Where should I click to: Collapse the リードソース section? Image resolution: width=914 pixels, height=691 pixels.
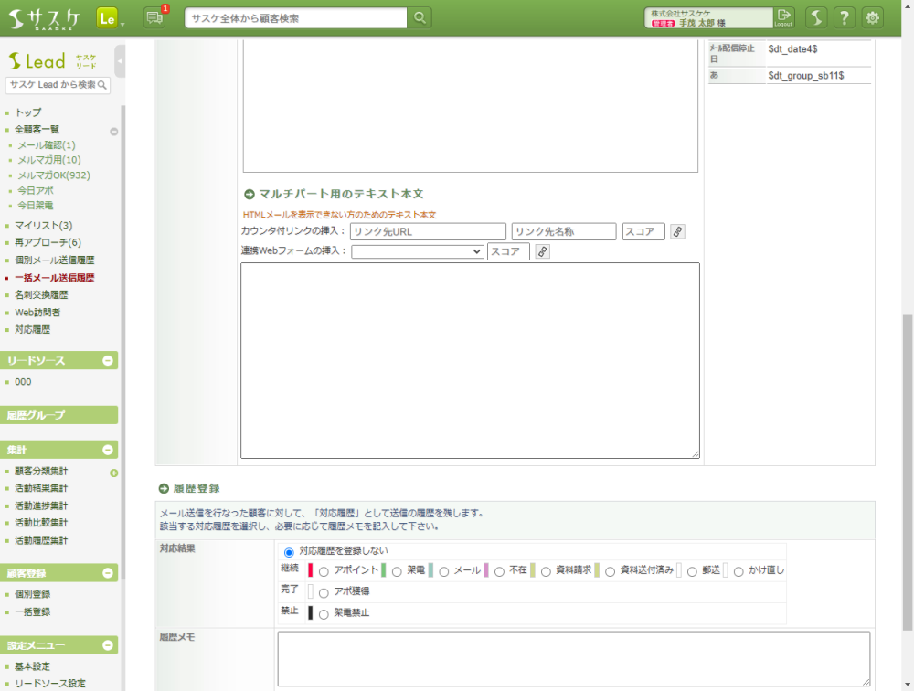(108, 361)
